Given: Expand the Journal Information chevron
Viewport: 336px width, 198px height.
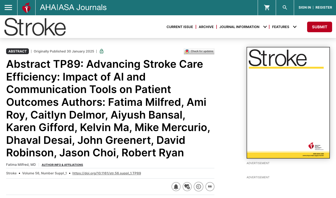Looking at the screenshot, I should click(x=265, y=27).
